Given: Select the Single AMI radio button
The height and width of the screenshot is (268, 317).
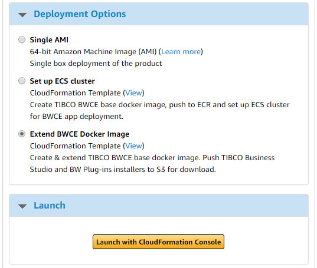Looking at the screenshot, I should (22, 39).
